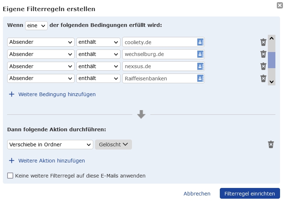Click into the wechselburg.de text field
The height and width of the screenshot is (203, 284).
159,55
